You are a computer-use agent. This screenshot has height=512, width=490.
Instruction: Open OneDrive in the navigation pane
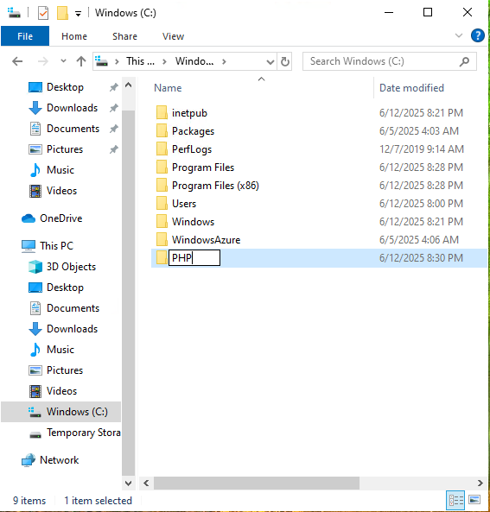[x=60, y=218]
